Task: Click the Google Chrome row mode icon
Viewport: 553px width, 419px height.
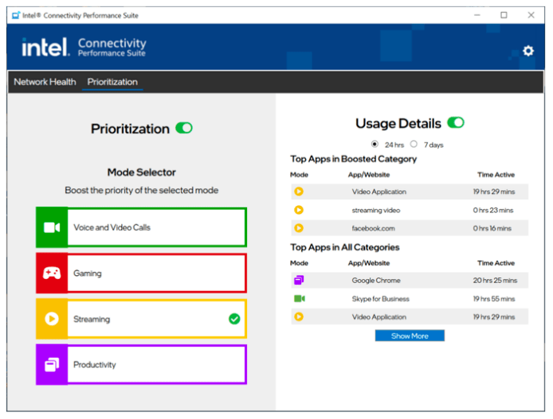Action: [299, 281]
